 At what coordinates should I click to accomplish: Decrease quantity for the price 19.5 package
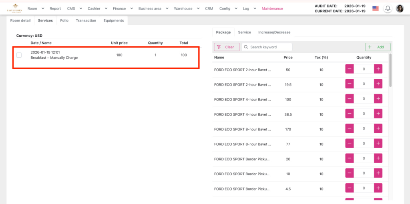coord(350,84)
